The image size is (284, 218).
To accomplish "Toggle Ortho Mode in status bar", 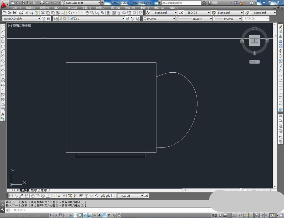I will pyautogui.click(x=65, y=215).
